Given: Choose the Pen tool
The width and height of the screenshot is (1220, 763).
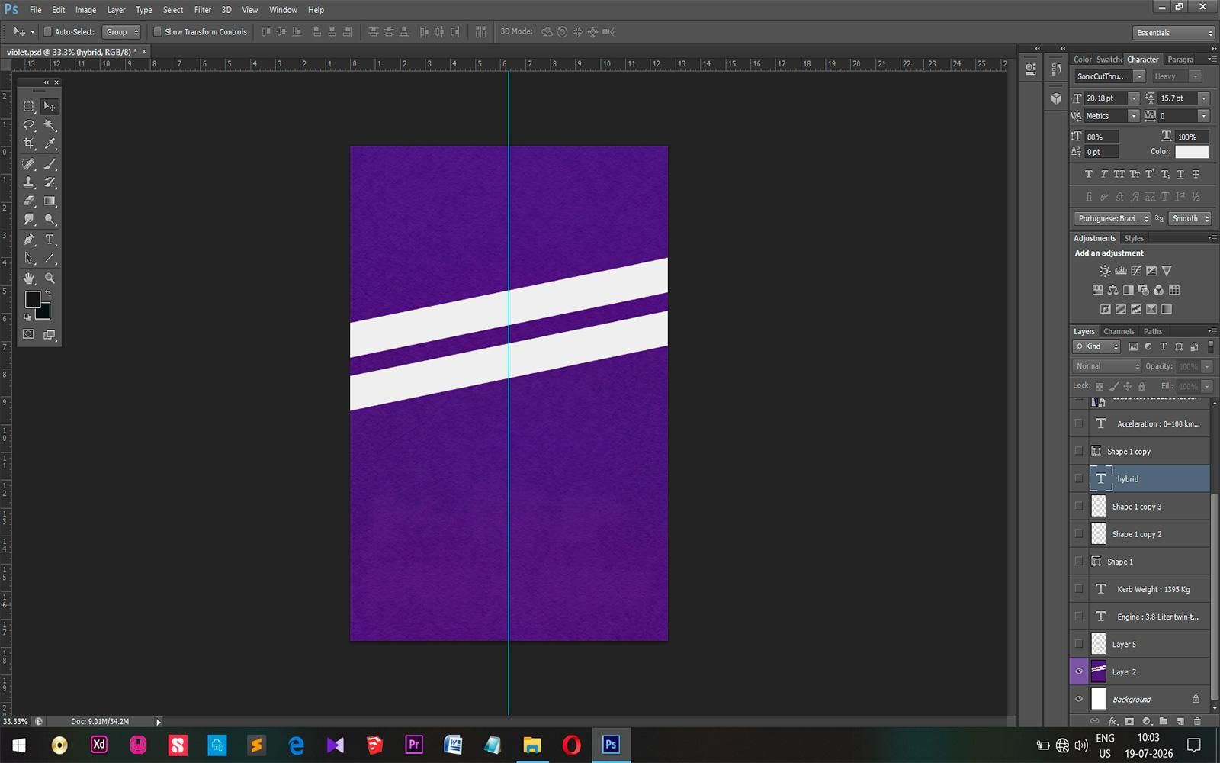Looking at the screenshot, I should point(29,240).
